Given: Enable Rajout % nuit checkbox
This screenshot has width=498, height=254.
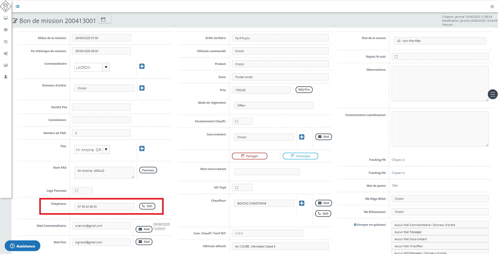Looking at the screenshot, I should tap(396, 57).
